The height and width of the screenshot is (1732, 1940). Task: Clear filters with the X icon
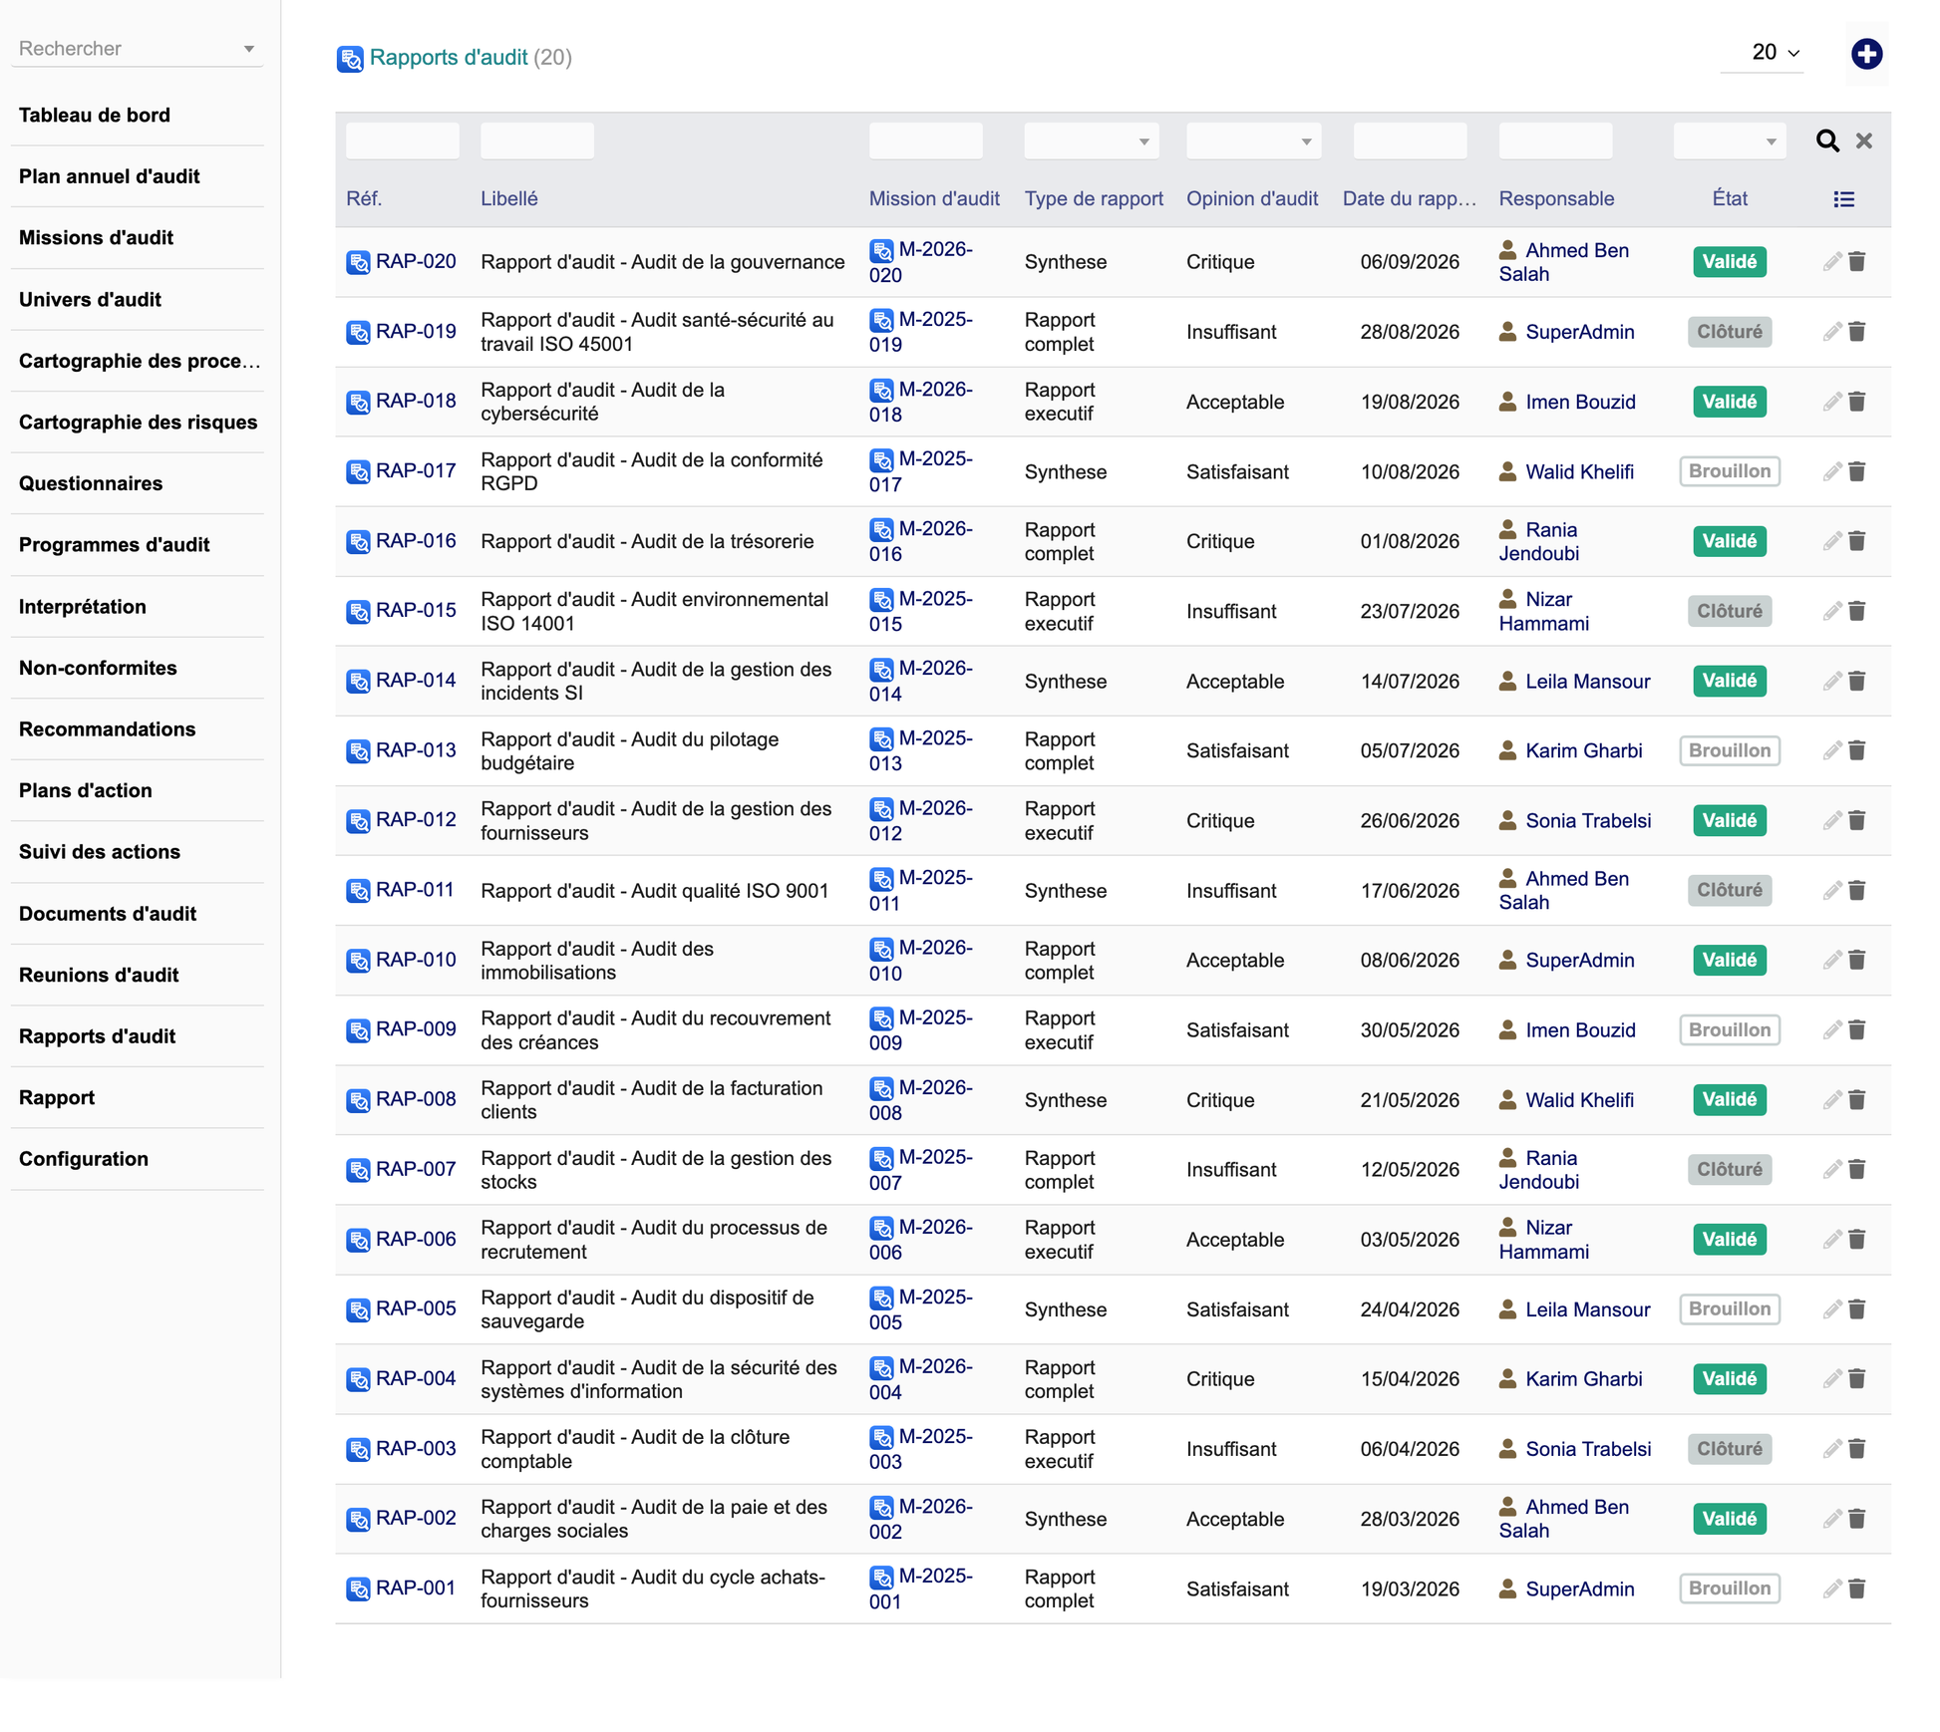click(x=1863, y=141)
